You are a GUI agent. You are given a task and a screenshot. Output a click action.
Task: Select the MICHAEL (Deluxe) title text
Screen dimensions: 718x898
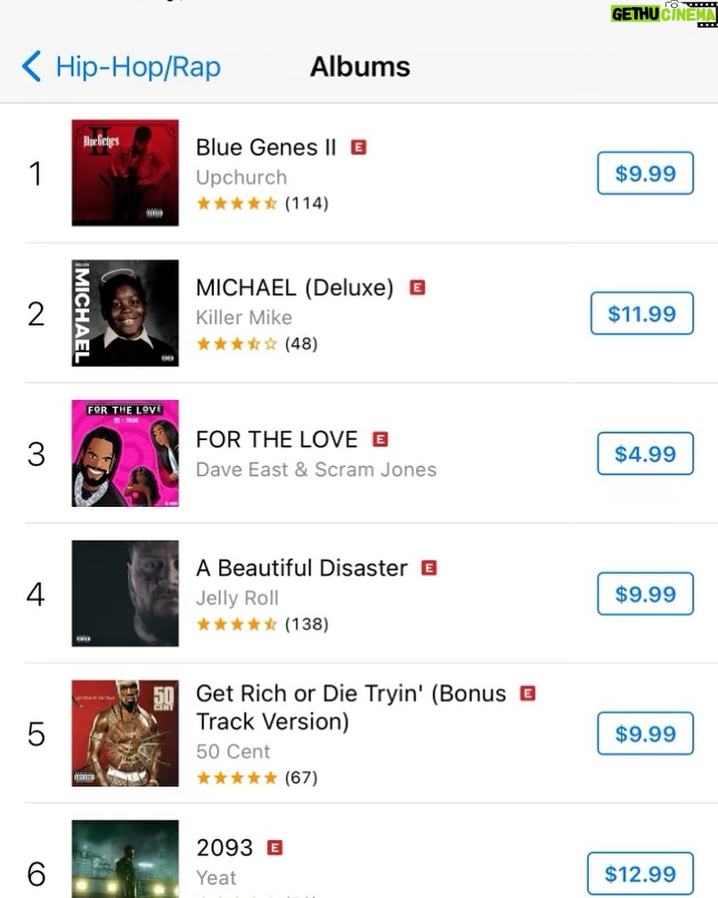point(295,288)
